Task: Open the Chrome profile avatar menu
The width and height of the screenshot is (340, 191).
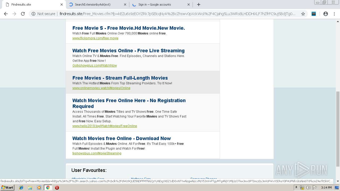Action: click(326, 14)
